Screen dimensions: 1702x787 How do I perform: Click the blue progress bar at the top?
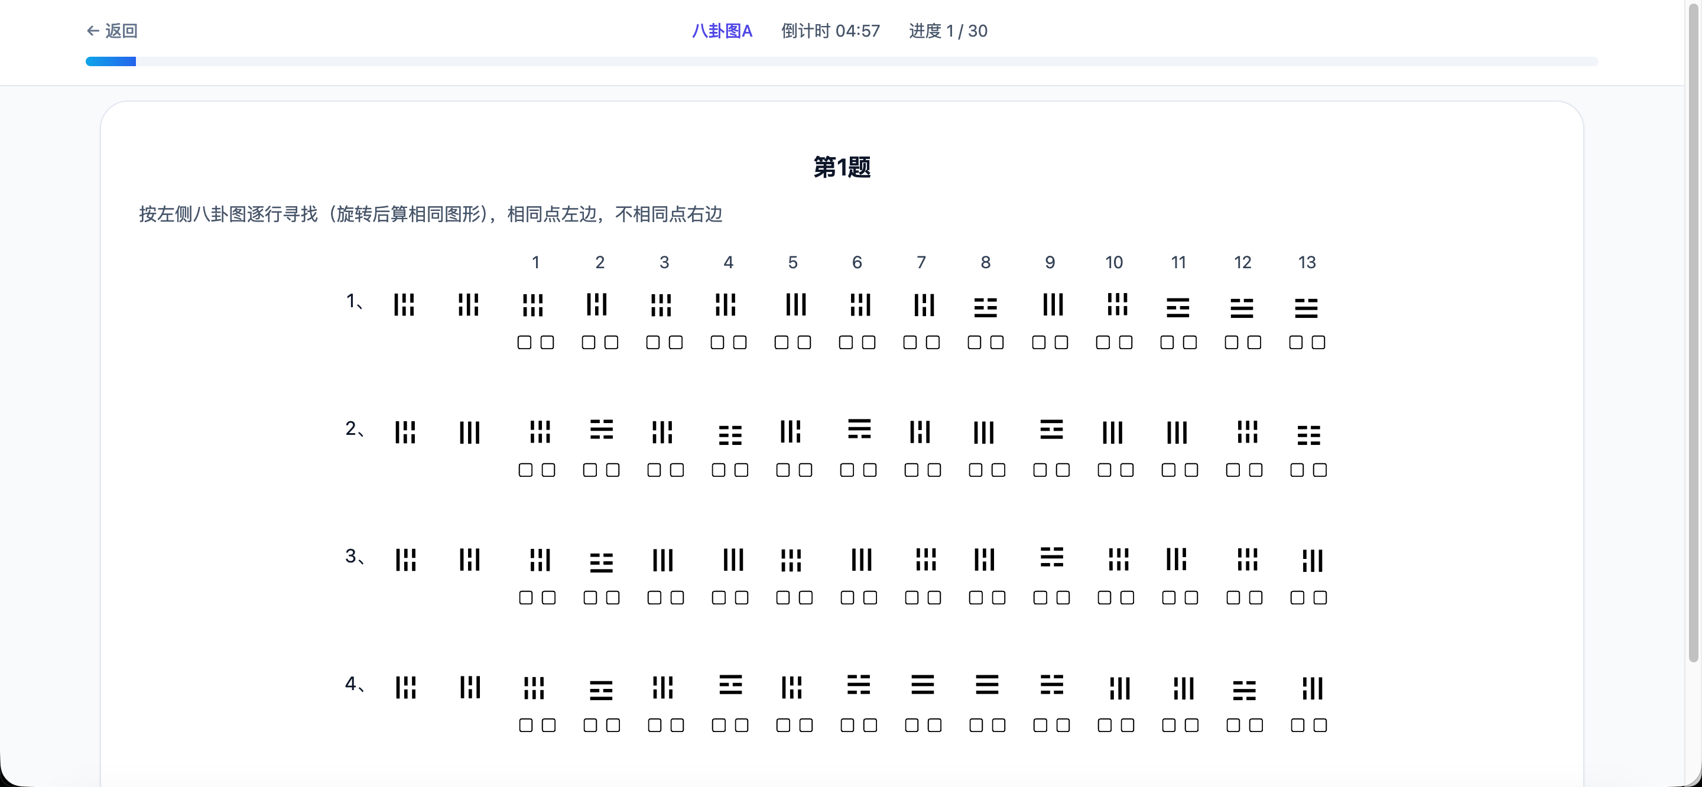point(111,61)
